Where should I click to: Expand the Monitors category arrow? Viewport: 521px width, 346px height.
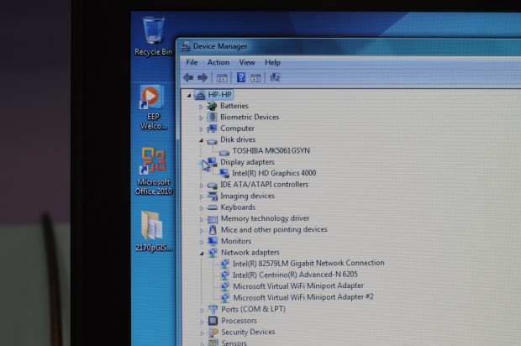tap(202, 242)
